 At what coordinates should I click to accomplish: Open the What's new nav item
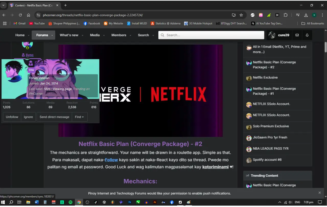point(69,35)
